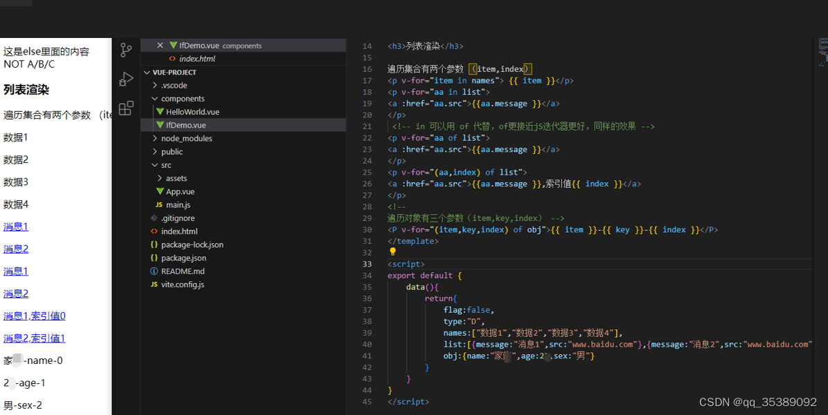Screen dimensions: 828x415
Task: Click the code minimap in the editor
Action: (x=822, y=52)
